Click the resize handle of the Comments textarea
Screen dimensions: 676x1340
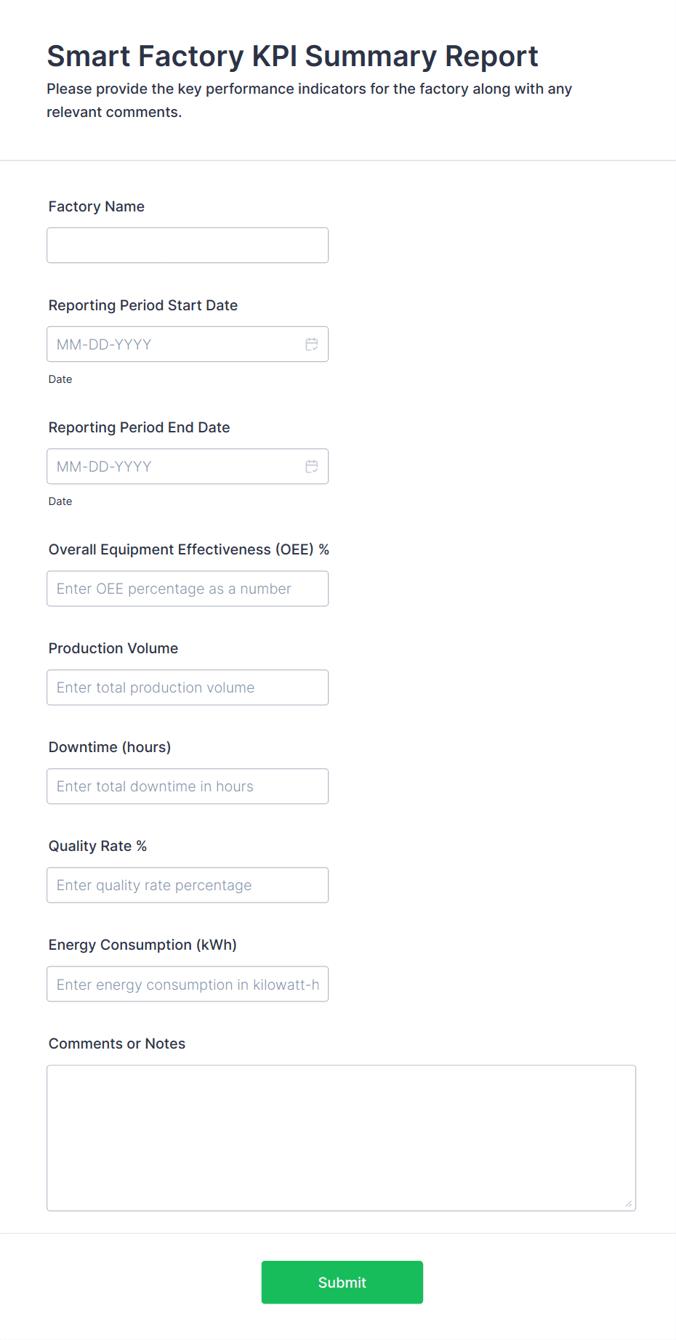click(627, 1203)
